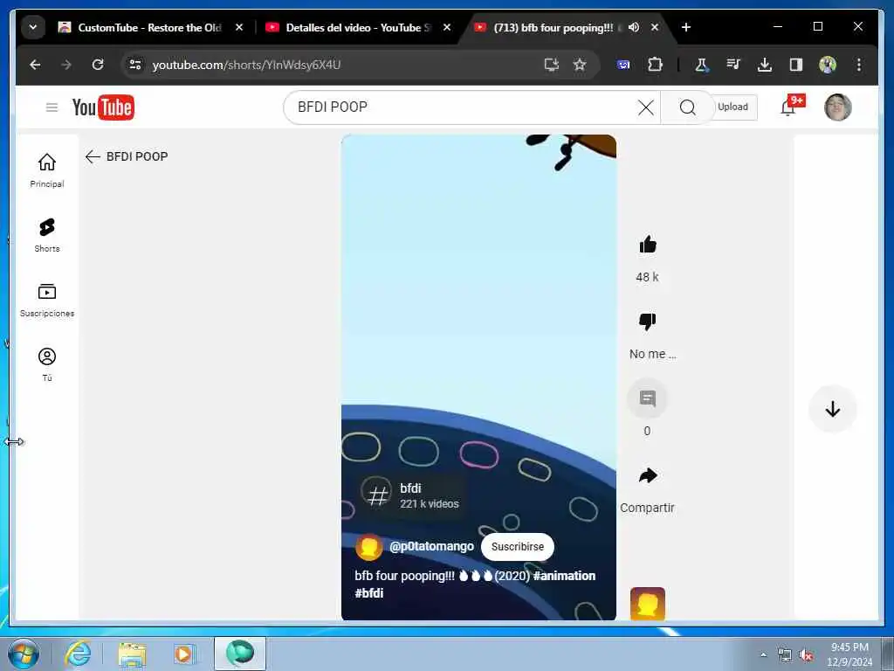Open Suscripciones in the sidebar

(47, 301)
